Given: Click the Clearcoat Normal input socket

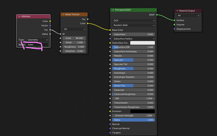Looking at the screenshot, I should click(x=110, y=128).
